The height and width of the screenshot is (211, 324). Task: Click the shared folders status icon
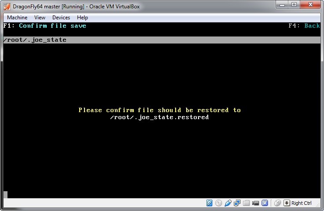(x=246, y=203)
